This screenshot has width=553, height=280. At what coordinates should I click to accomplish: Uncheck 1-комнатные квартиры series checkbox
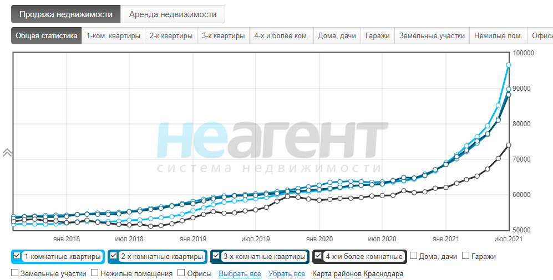(17, 256)
